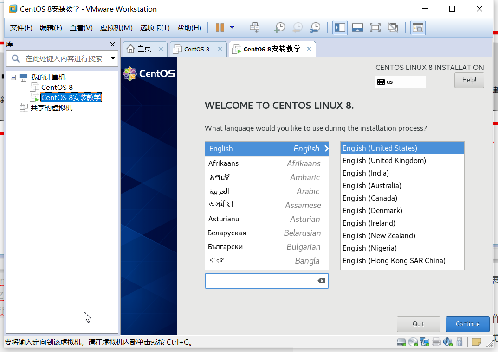The width and height of the screenshot is (498, 352).
Task: Open the 帮助(H) menu
Action: pyautogui.click(x=189, y=28)
